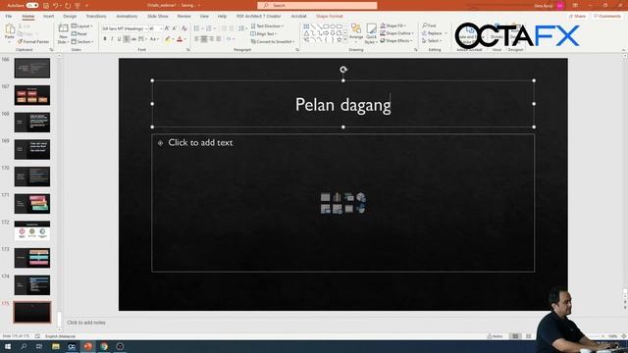Click the rotate handle above title box
The width and height of the screenshot is (628, 353).
tap(343, 70)
